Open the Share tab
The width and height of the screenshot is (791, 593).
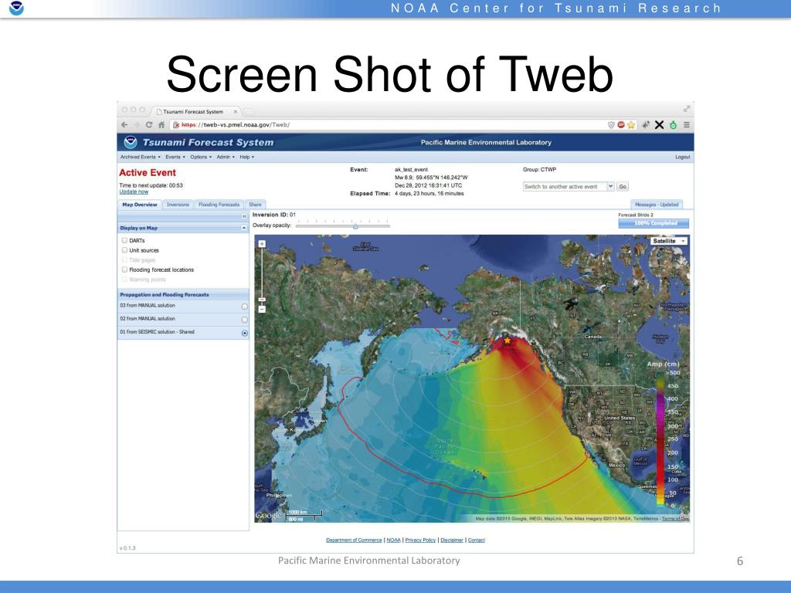pyautogui.click(x=255, y=205)
